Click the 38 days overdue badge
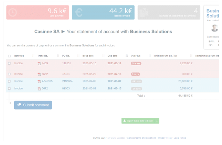The image size is (222, 145). (136, 63)
